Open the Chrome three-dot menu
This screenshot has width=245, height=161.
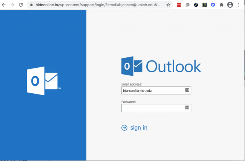238,5
